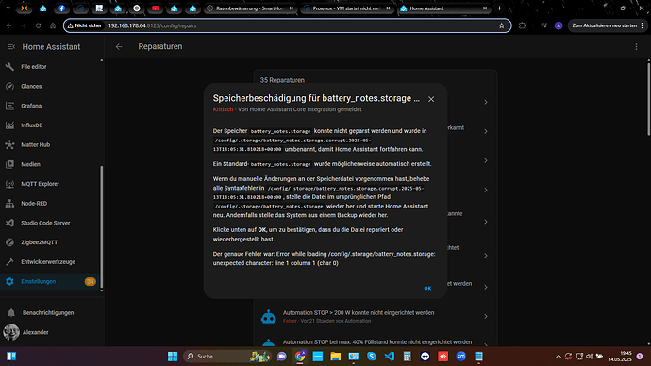Open Skype from the taskbar
This screenshot has width=651, height=366.
click(371, 357)
